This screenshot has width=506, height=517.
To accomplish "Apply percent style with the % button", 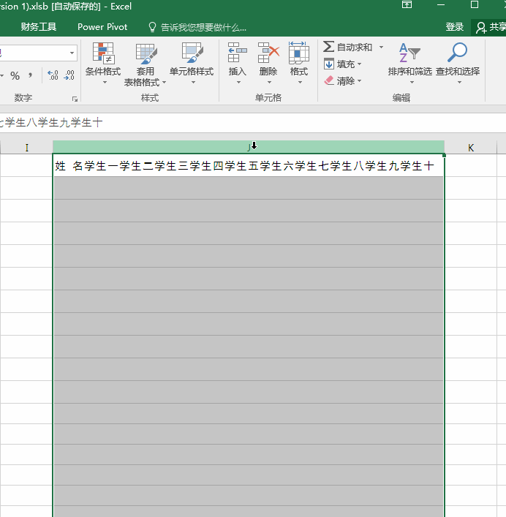I will point(15,76).
